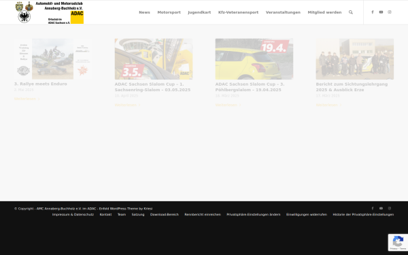This screenshot has height=255, width=408.
Task: Click Einwilligungen widerrufen footer link
Action: (307, 214)
